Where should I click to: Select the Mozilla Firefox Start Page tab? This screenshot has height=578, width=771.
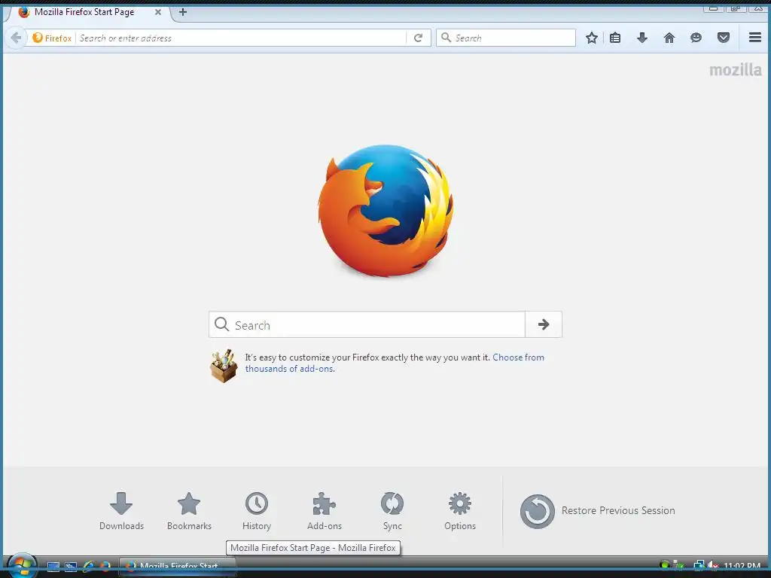coord(89,12)
